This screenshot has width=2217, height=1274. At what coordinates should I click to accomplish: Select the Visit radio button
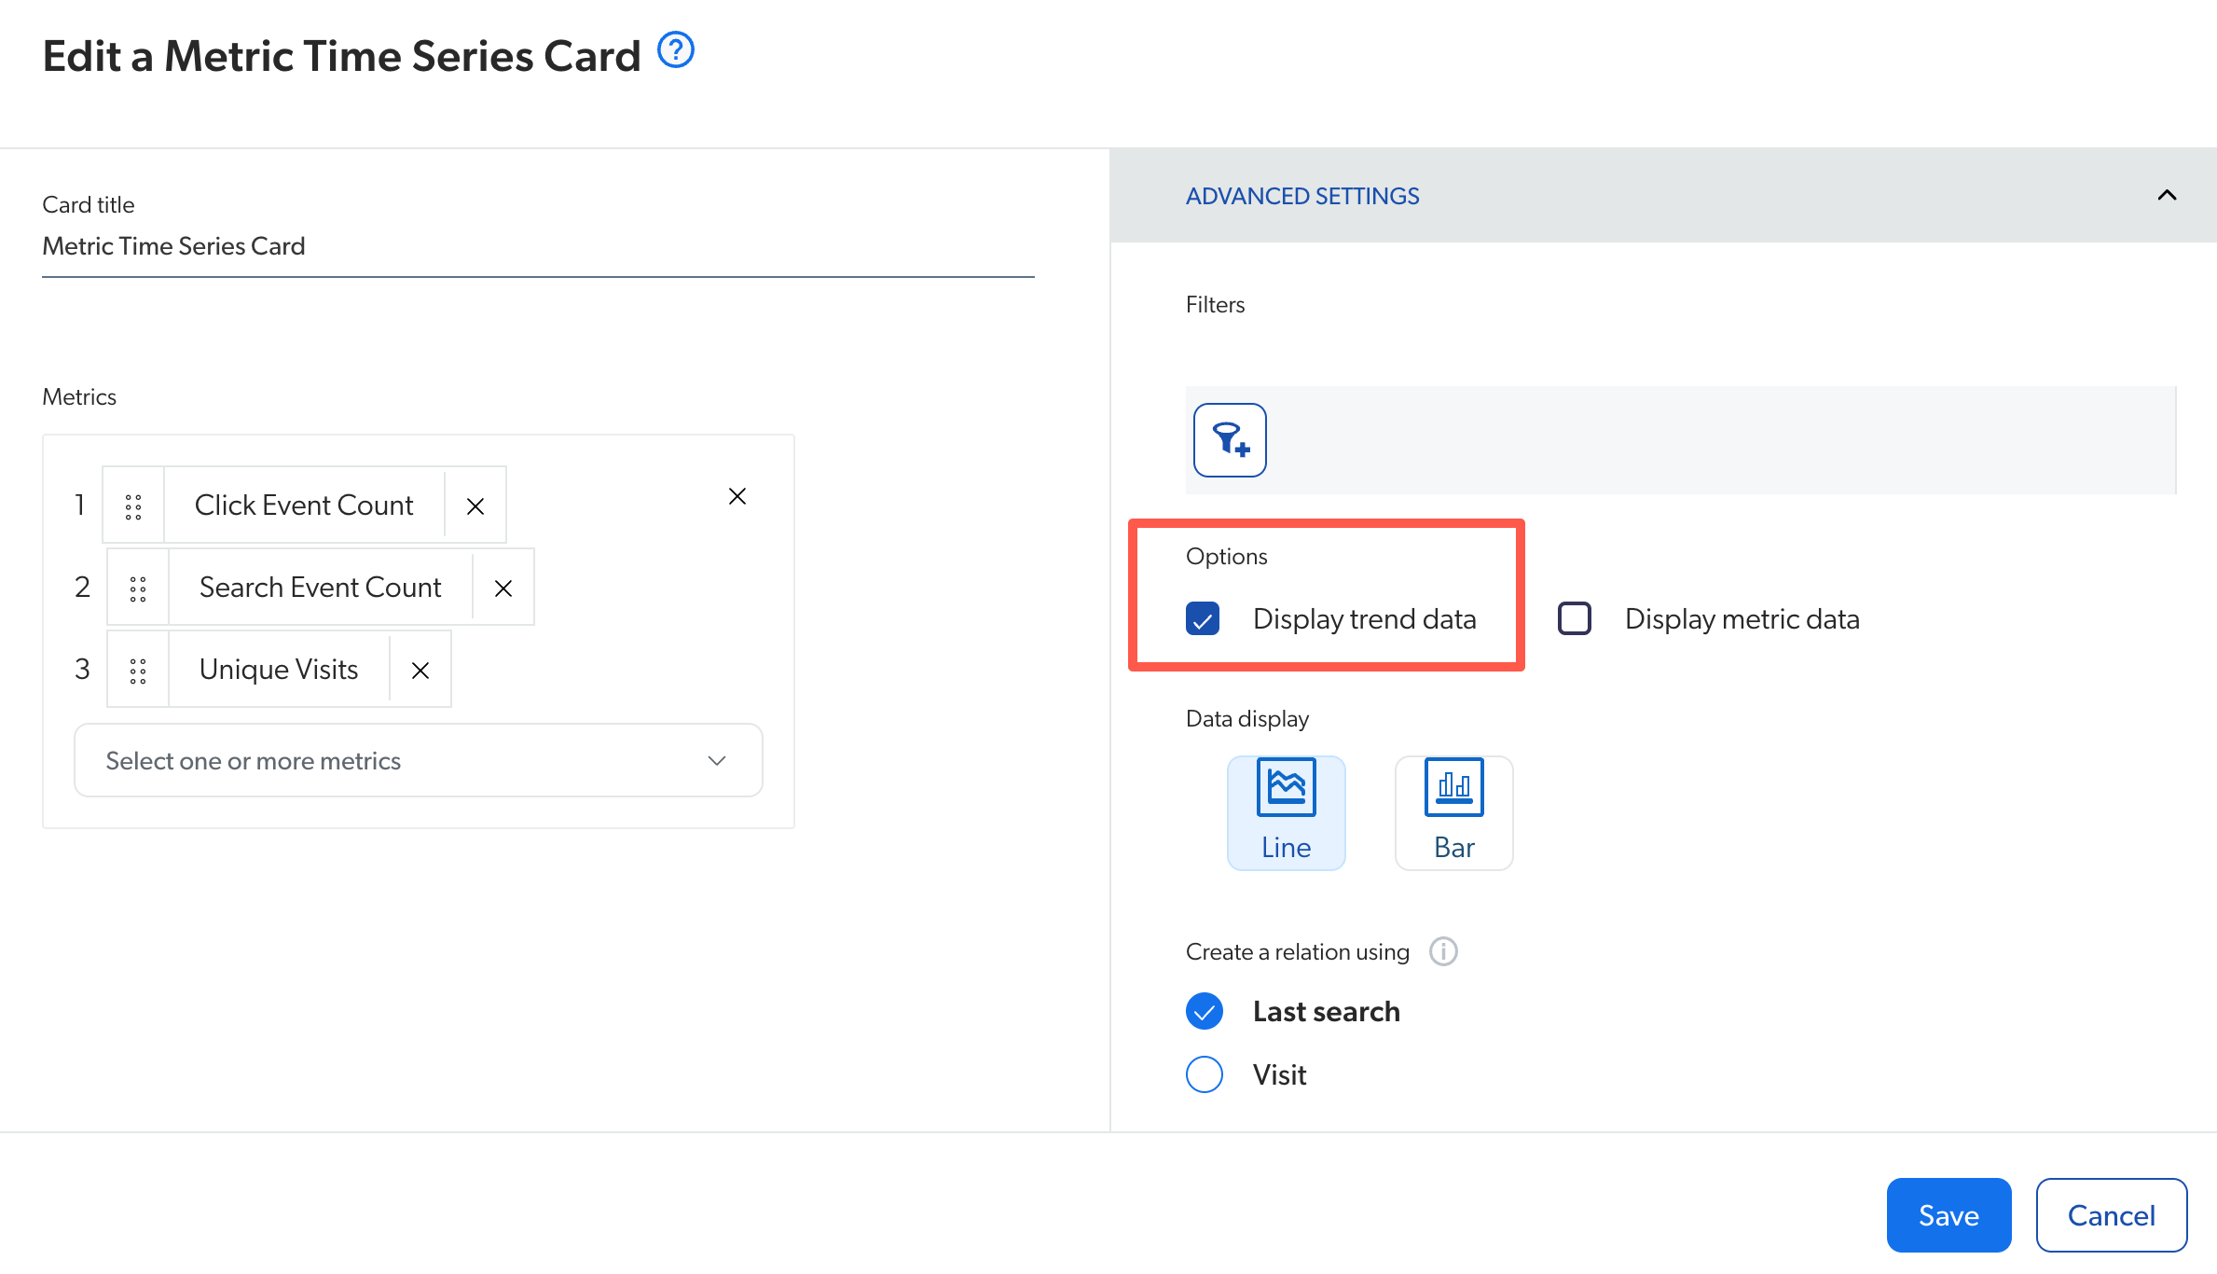(x=1205, y=1074)
